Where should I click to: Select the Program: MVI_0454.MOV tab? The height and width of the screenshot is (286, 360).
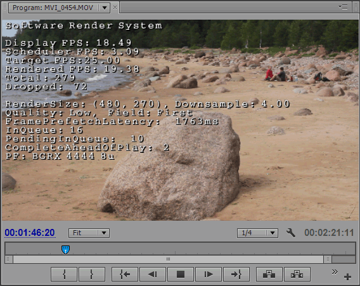53,8
